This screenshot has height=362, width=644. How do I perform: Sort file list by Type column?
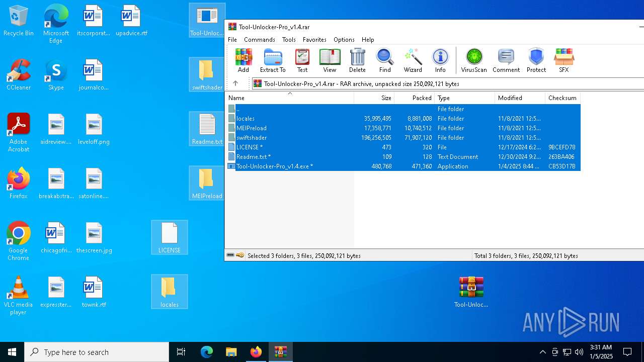coord(464,98)
